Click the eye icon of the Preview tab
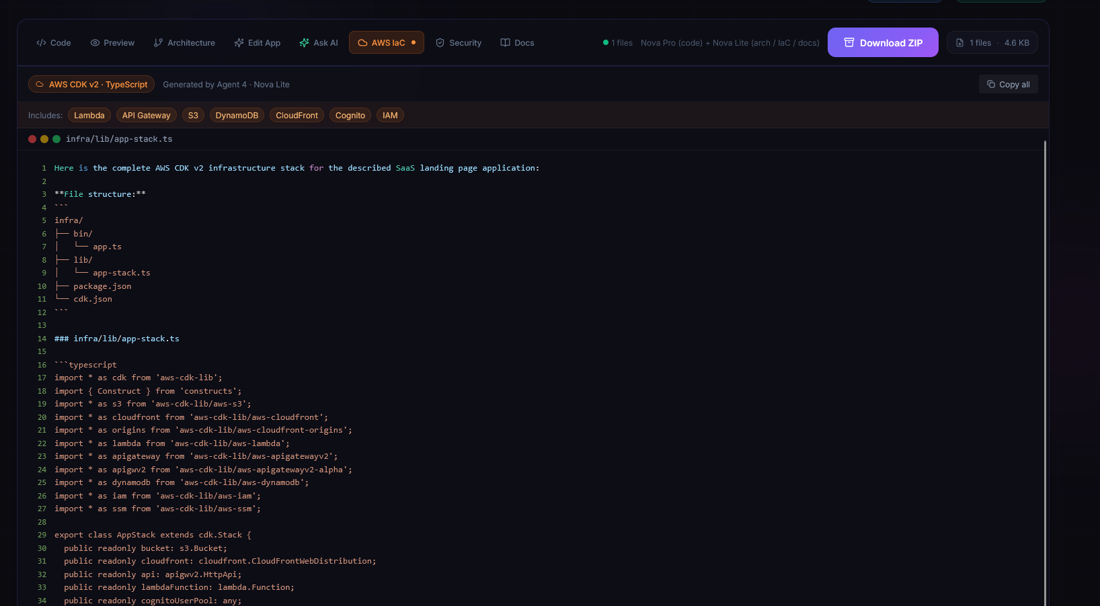Viewport: 1100px width, 606px height. 95,43
